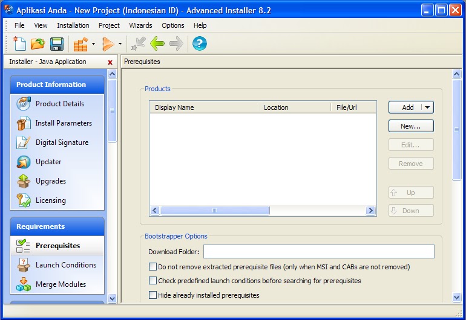Collapse the Requirements group header
This screenshot has width=466, height=320.
click(x=57, y=226)
